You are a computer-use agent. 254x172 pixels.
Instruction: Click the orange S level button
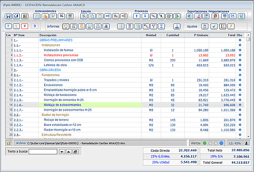16,26
